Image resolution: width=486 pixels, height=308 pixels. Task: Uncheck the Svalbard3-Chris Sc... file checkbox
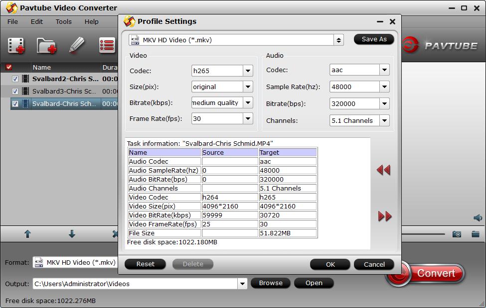point(15,92)
